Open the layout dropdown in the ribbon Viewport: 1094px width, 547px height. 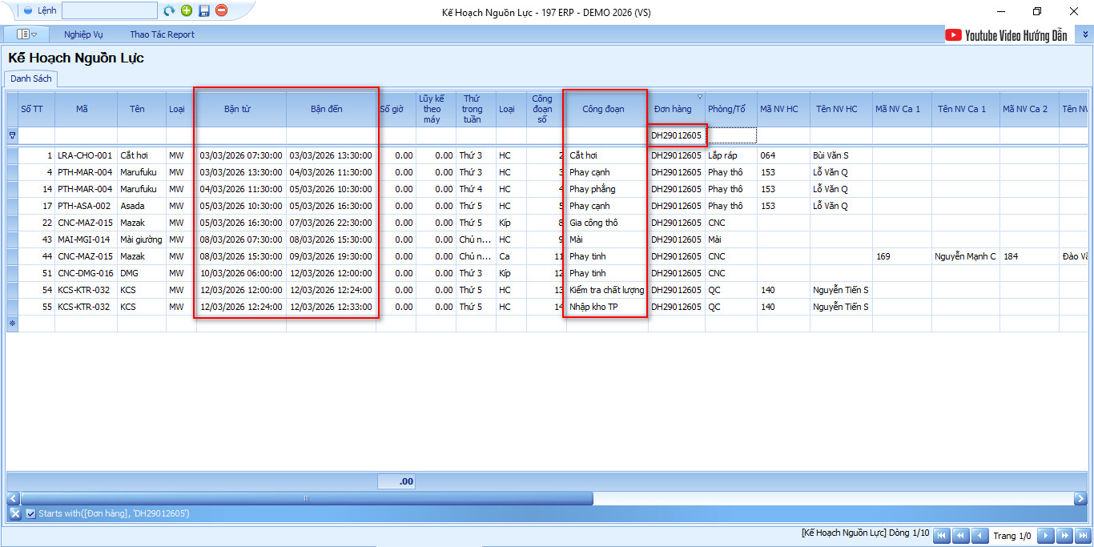coord(27,34)
